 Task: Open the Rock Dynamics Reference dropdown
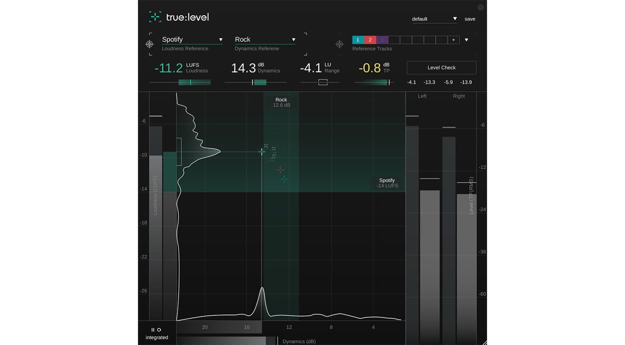[293, 39]
